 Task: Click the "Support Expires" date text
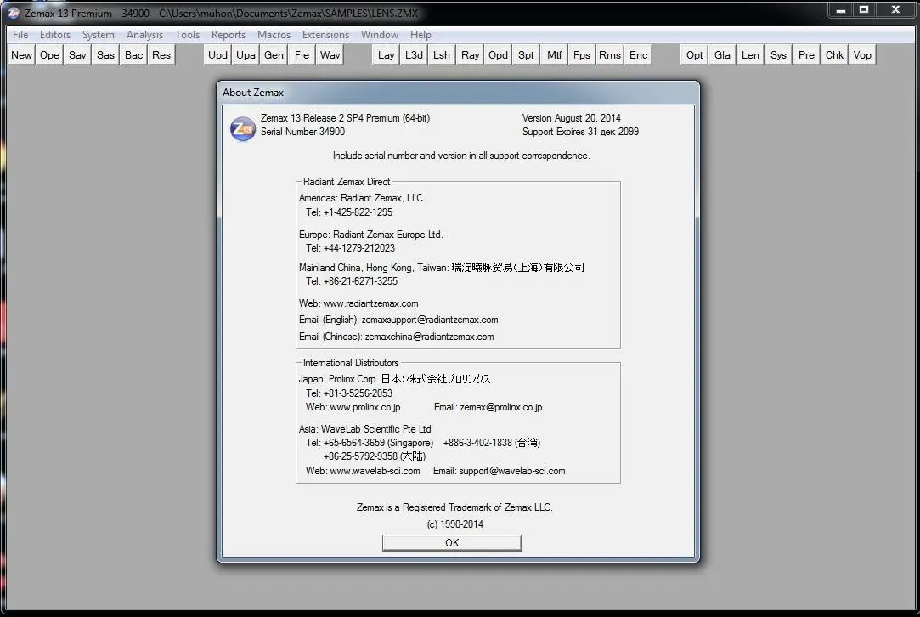(x=581, y=132)
